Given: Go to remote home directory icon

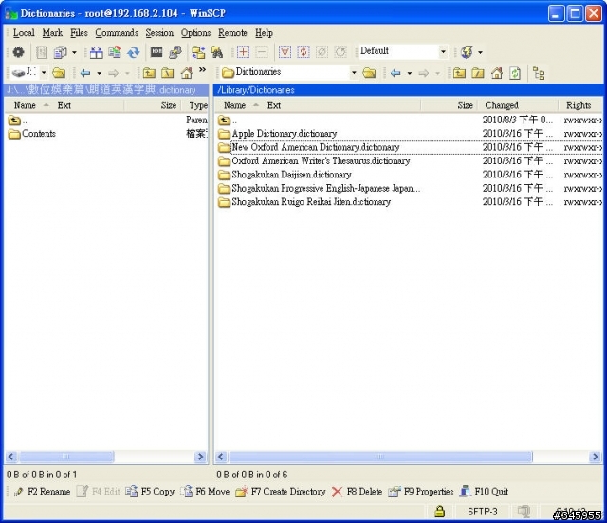Looking at the screenshot, I should [497, 73].
